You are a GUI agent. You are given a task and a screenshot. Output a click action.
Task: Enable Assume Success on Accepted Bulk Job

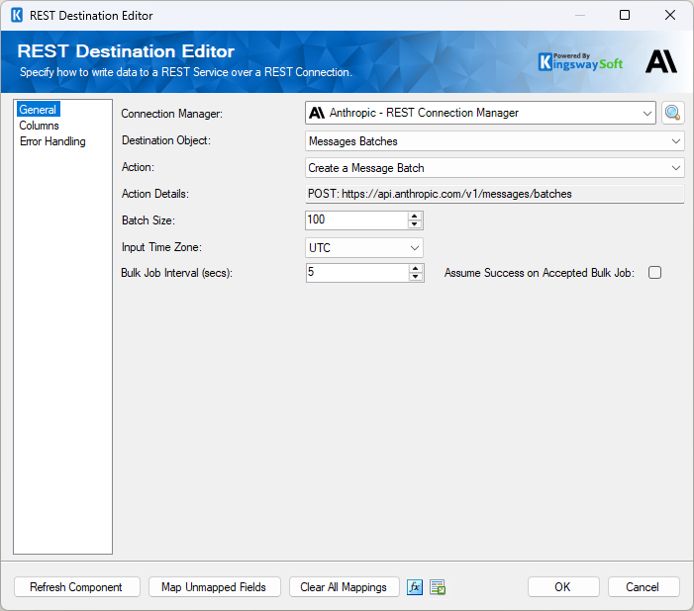(x=654, y=272)
